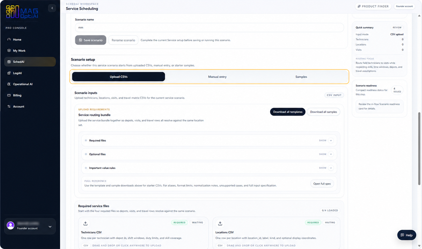Click the upload icon on the Technicians CSV card
The image size is (422, 249).
(x=85, y=223)
